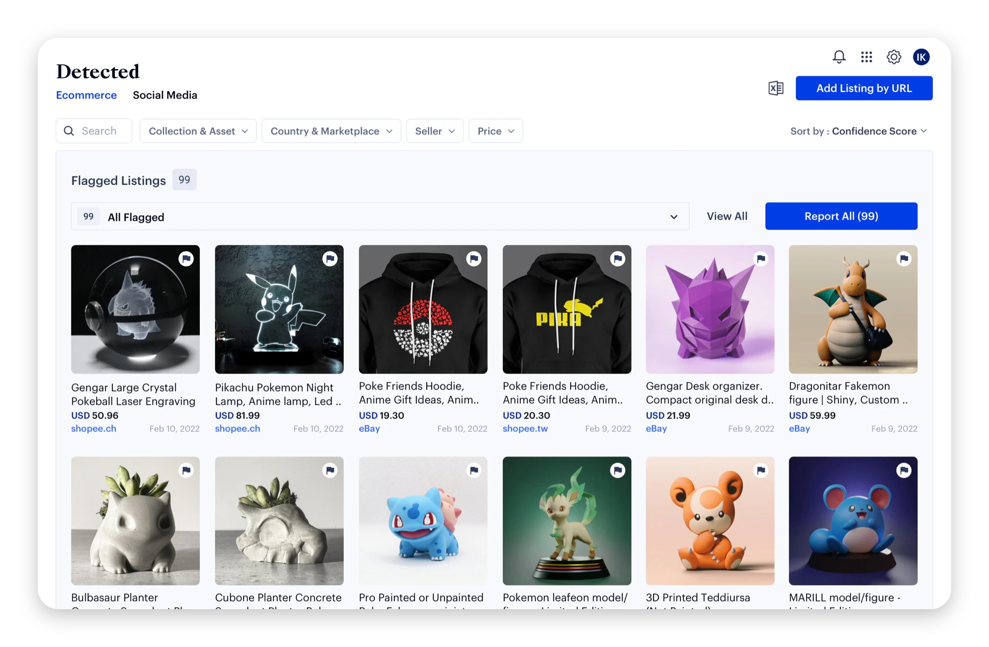The image size is (989, 647).
Task: Toggle flag on Pokemon leafeon model
Action: tap(618, 471)
